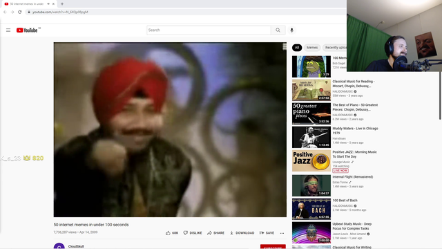Click the magnifier search button
The width and height of the screenshot is (442, 249).
click(278, 30)
